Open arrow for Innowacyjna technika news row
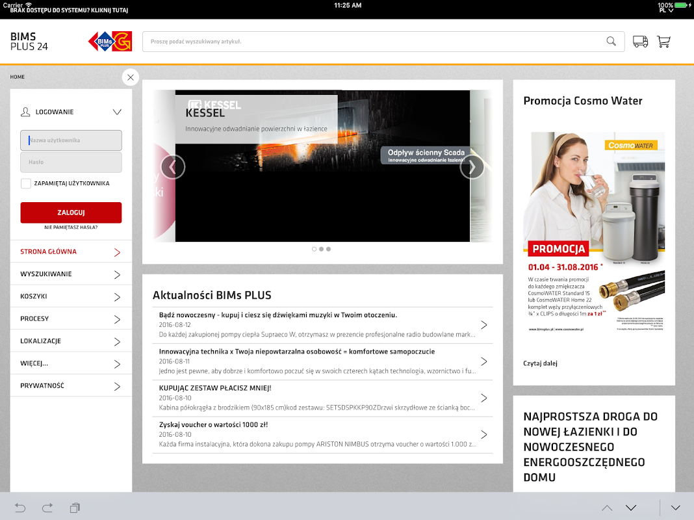 (x=483, y=361)
